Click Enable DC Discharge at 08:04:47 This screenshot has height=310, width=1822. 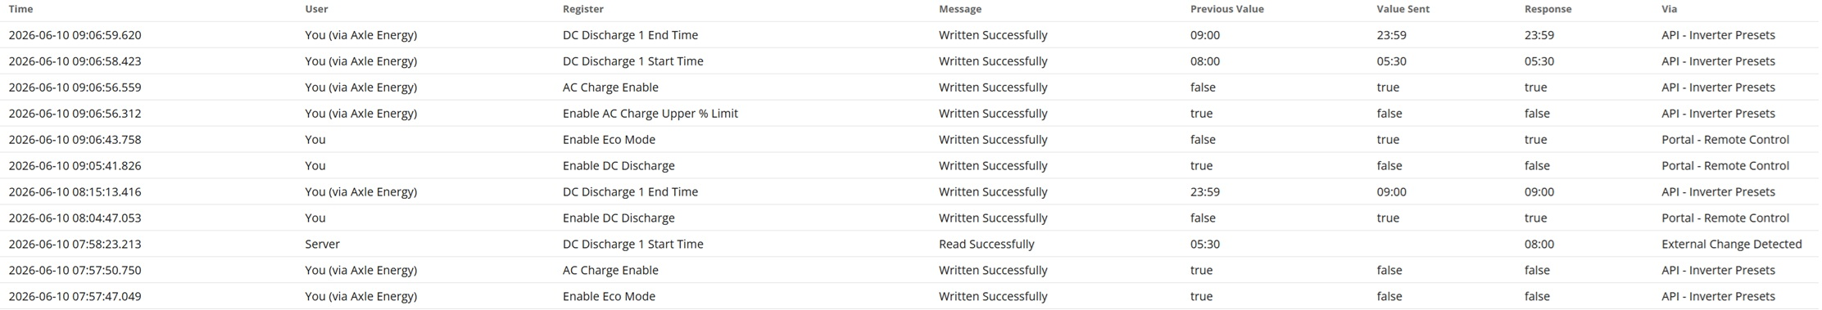click(x=619, y=218)
